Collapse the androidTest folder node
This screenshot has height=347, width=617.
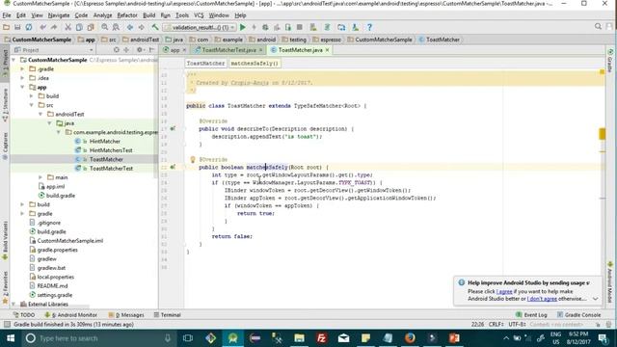tap(40, 114)
